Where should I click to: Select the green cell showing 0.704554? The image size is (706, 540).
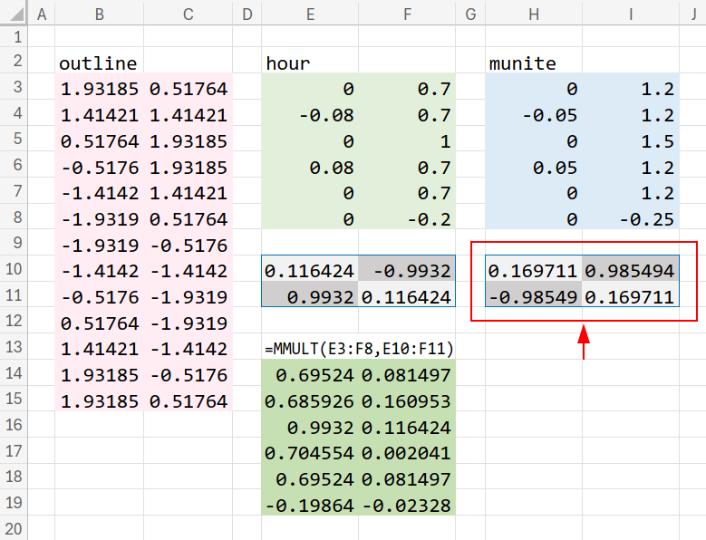(310, 453)
